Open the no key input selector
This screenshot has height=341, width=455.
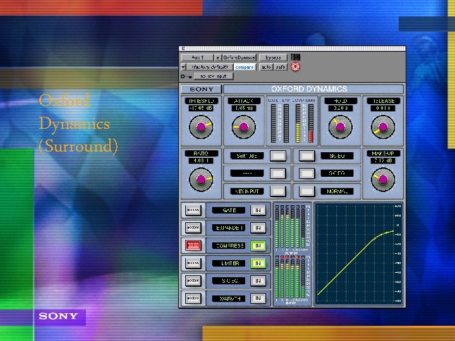point(214,76)
